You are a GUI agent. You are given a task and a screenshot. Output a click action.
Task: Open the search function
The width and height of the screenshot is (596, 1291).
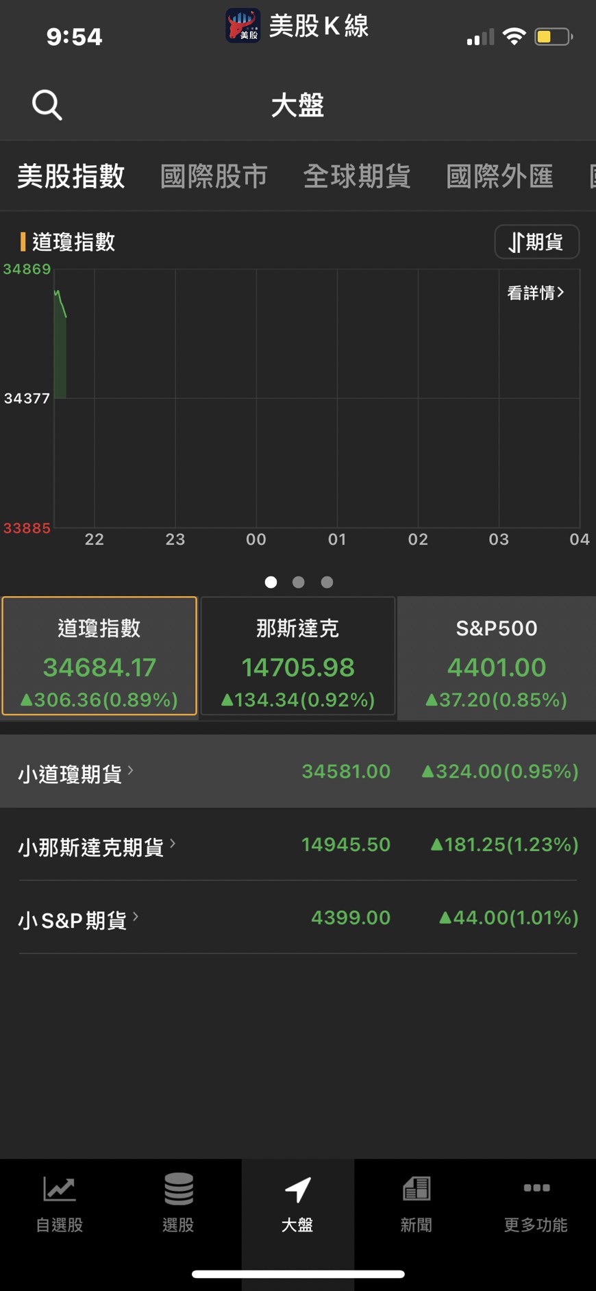tap(46, 105)
